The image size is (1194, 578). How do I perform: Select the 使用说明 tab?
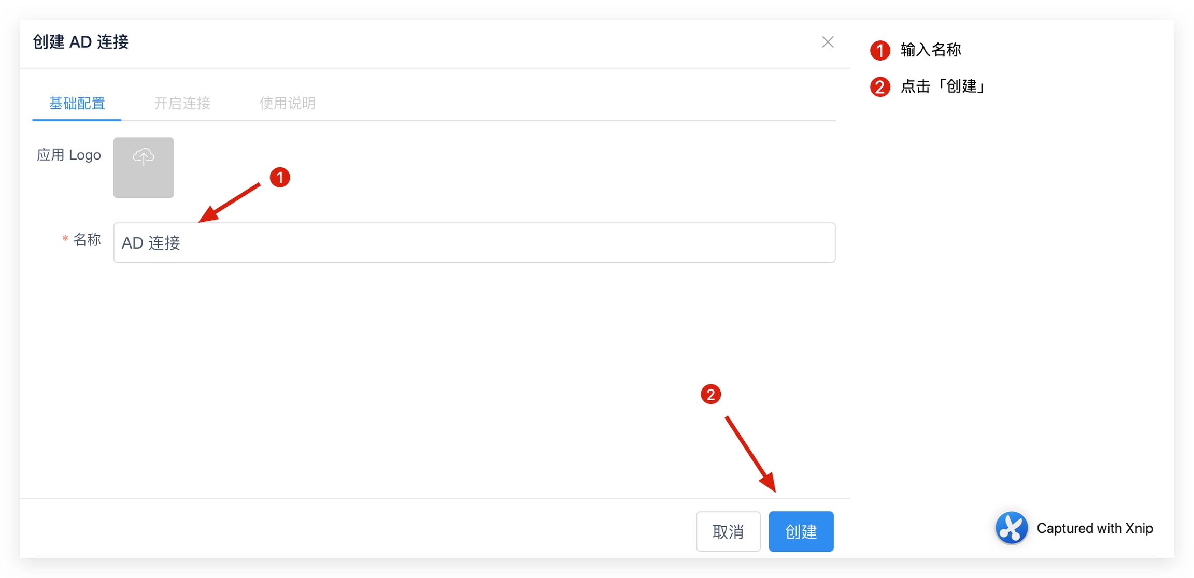(287, 103)
